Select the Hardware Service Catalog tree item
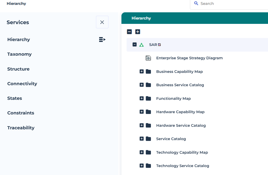This screenshot has width=268, height=175. (181, 125)
